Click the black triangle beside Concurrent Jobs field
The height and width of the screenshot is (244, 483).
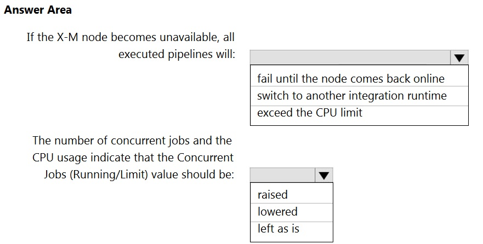coord(324,176)
